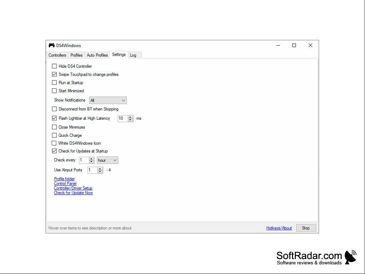Click the 'DS4Windows' title bar text

[x=68, y=46]
